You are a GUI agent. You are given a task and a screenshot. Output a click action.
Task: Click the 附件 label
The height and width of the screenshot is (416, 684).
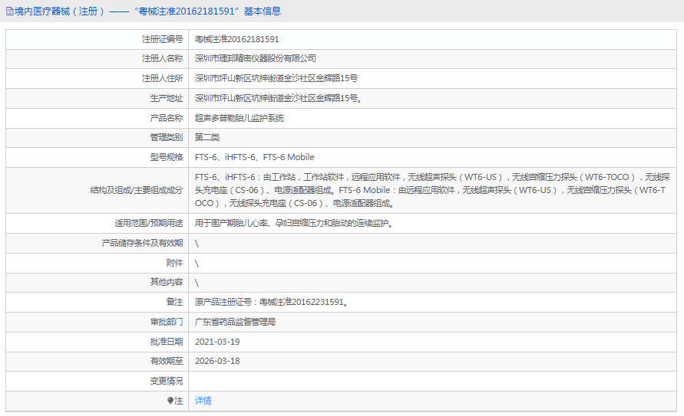click(174, 263)
